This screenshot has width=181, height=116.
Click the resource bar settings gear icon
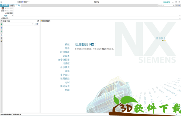tap(2, 20)
